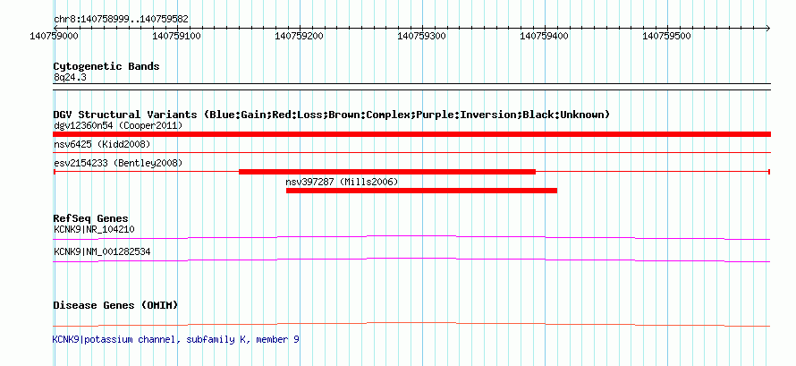
Task: Click the Disease Genes (OMIM) heading
Action: (115, 305)
